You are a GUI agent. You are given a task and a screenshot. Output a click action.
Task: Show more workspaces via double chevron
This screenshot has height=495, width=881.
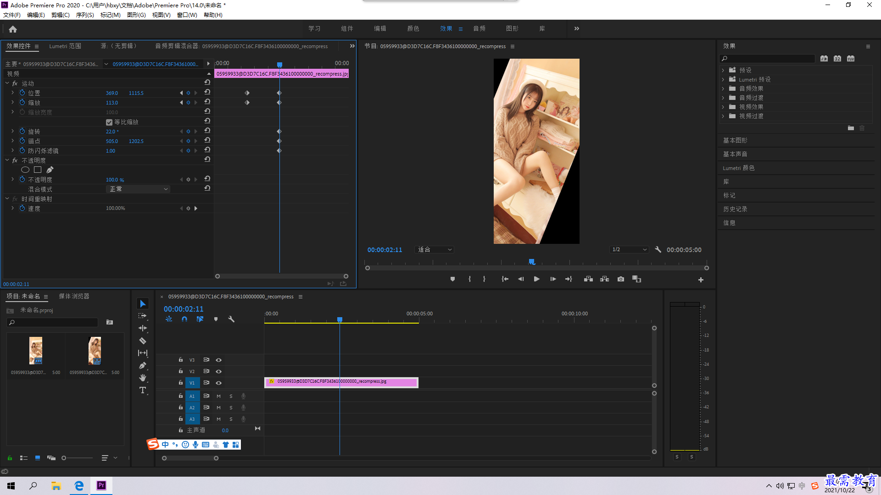click(x=577, y=28)
